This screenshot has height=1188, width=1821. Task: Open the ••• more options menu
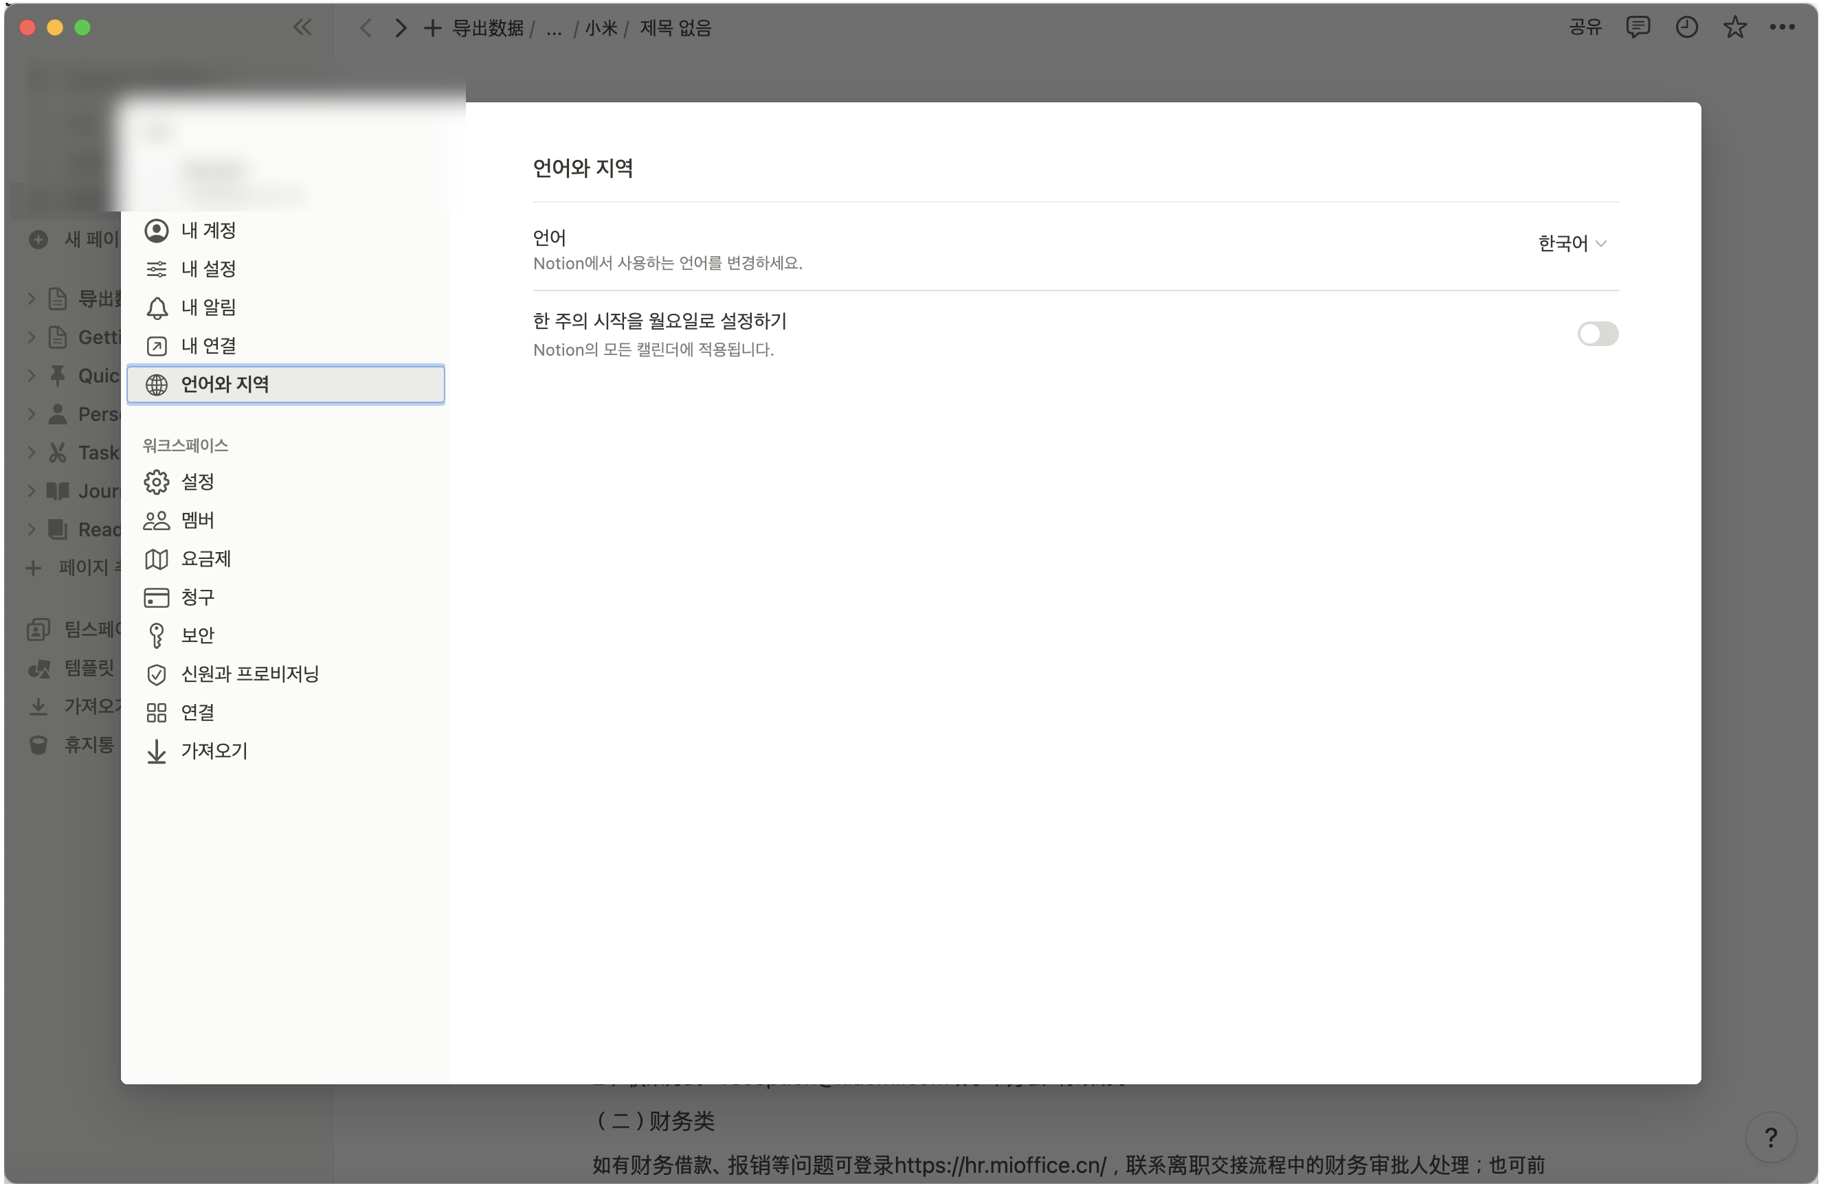coord(1783,27)
